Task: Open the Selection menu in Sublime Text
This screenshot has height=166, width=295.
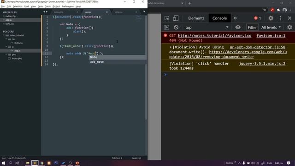Action: (18, 6)
